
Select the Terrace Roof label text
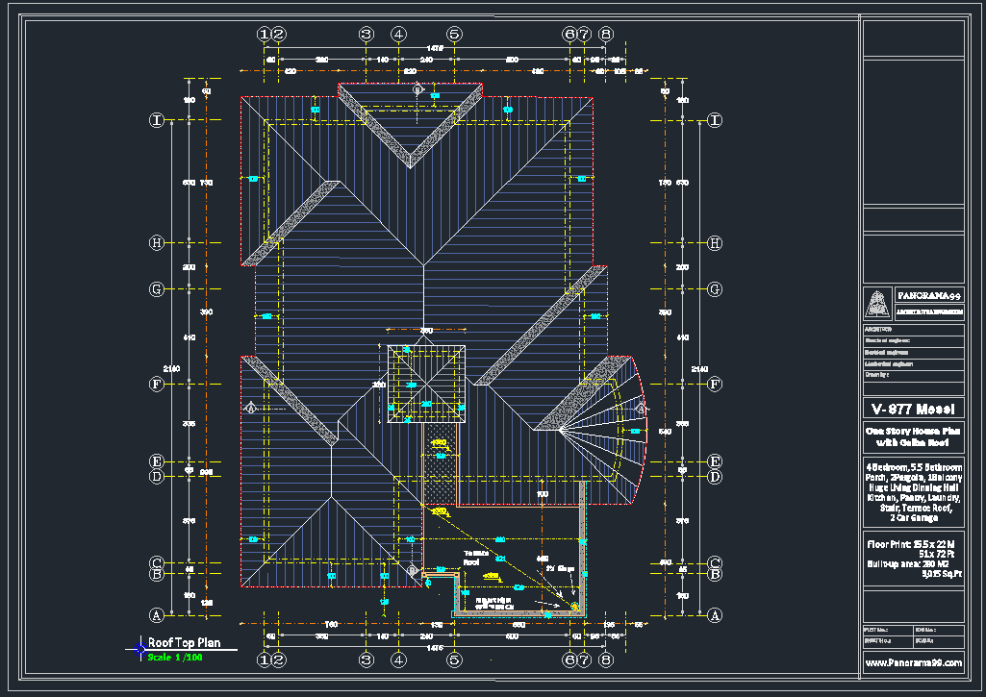pos(475,558)
